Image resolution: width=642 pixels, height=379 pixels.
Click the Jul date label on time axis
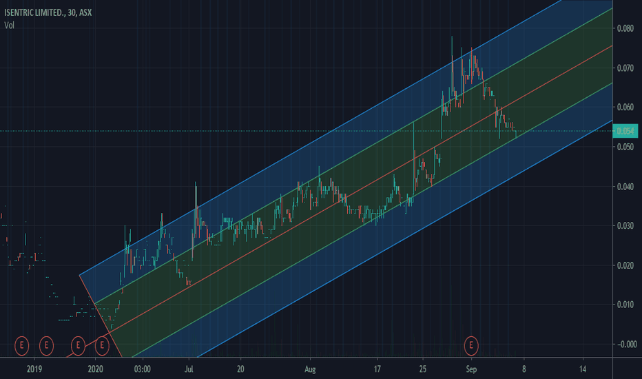tap(189, 369)
